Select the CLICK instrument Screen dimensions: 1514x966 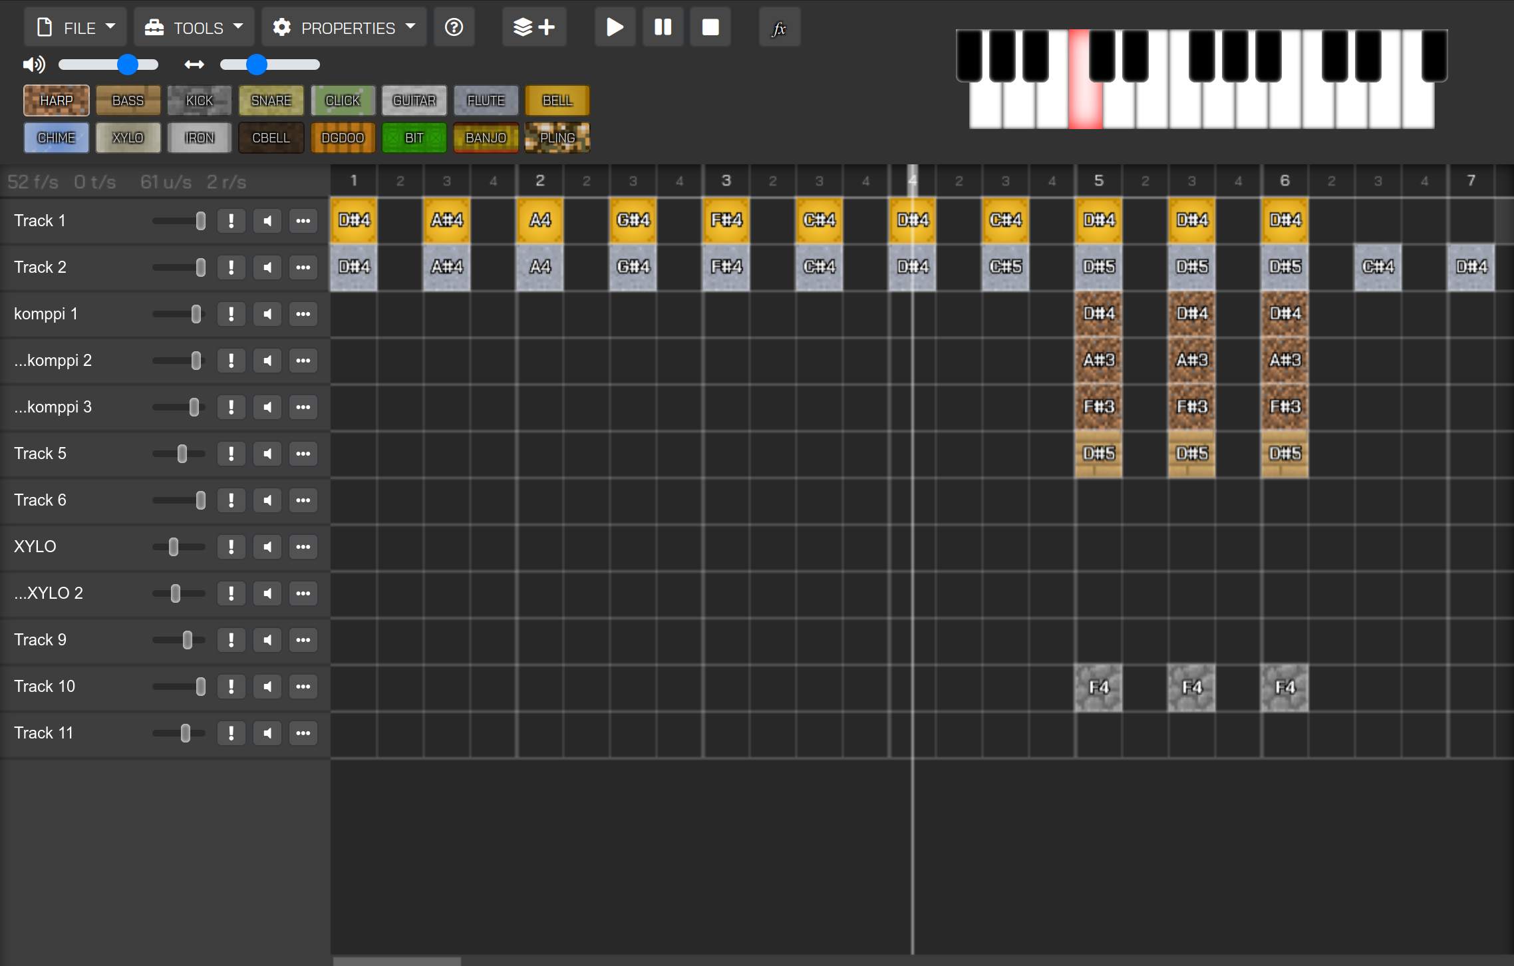343,100
